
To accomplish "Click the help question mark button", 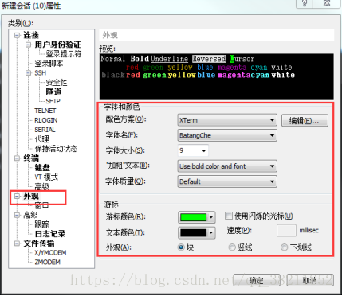I will pos(305,3).
